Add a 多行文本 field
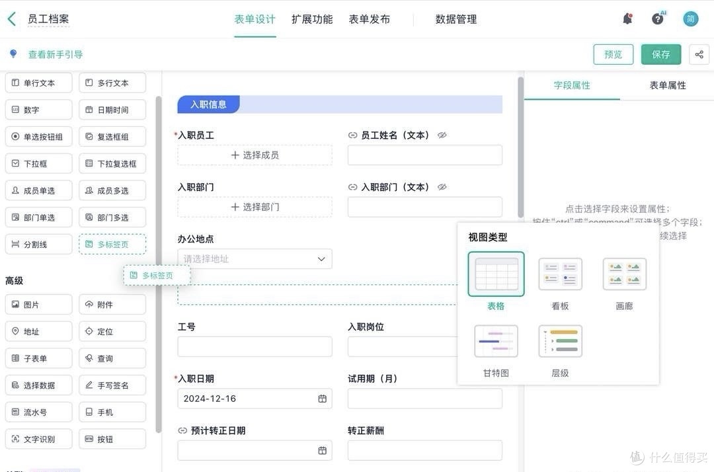 point(112,83)
